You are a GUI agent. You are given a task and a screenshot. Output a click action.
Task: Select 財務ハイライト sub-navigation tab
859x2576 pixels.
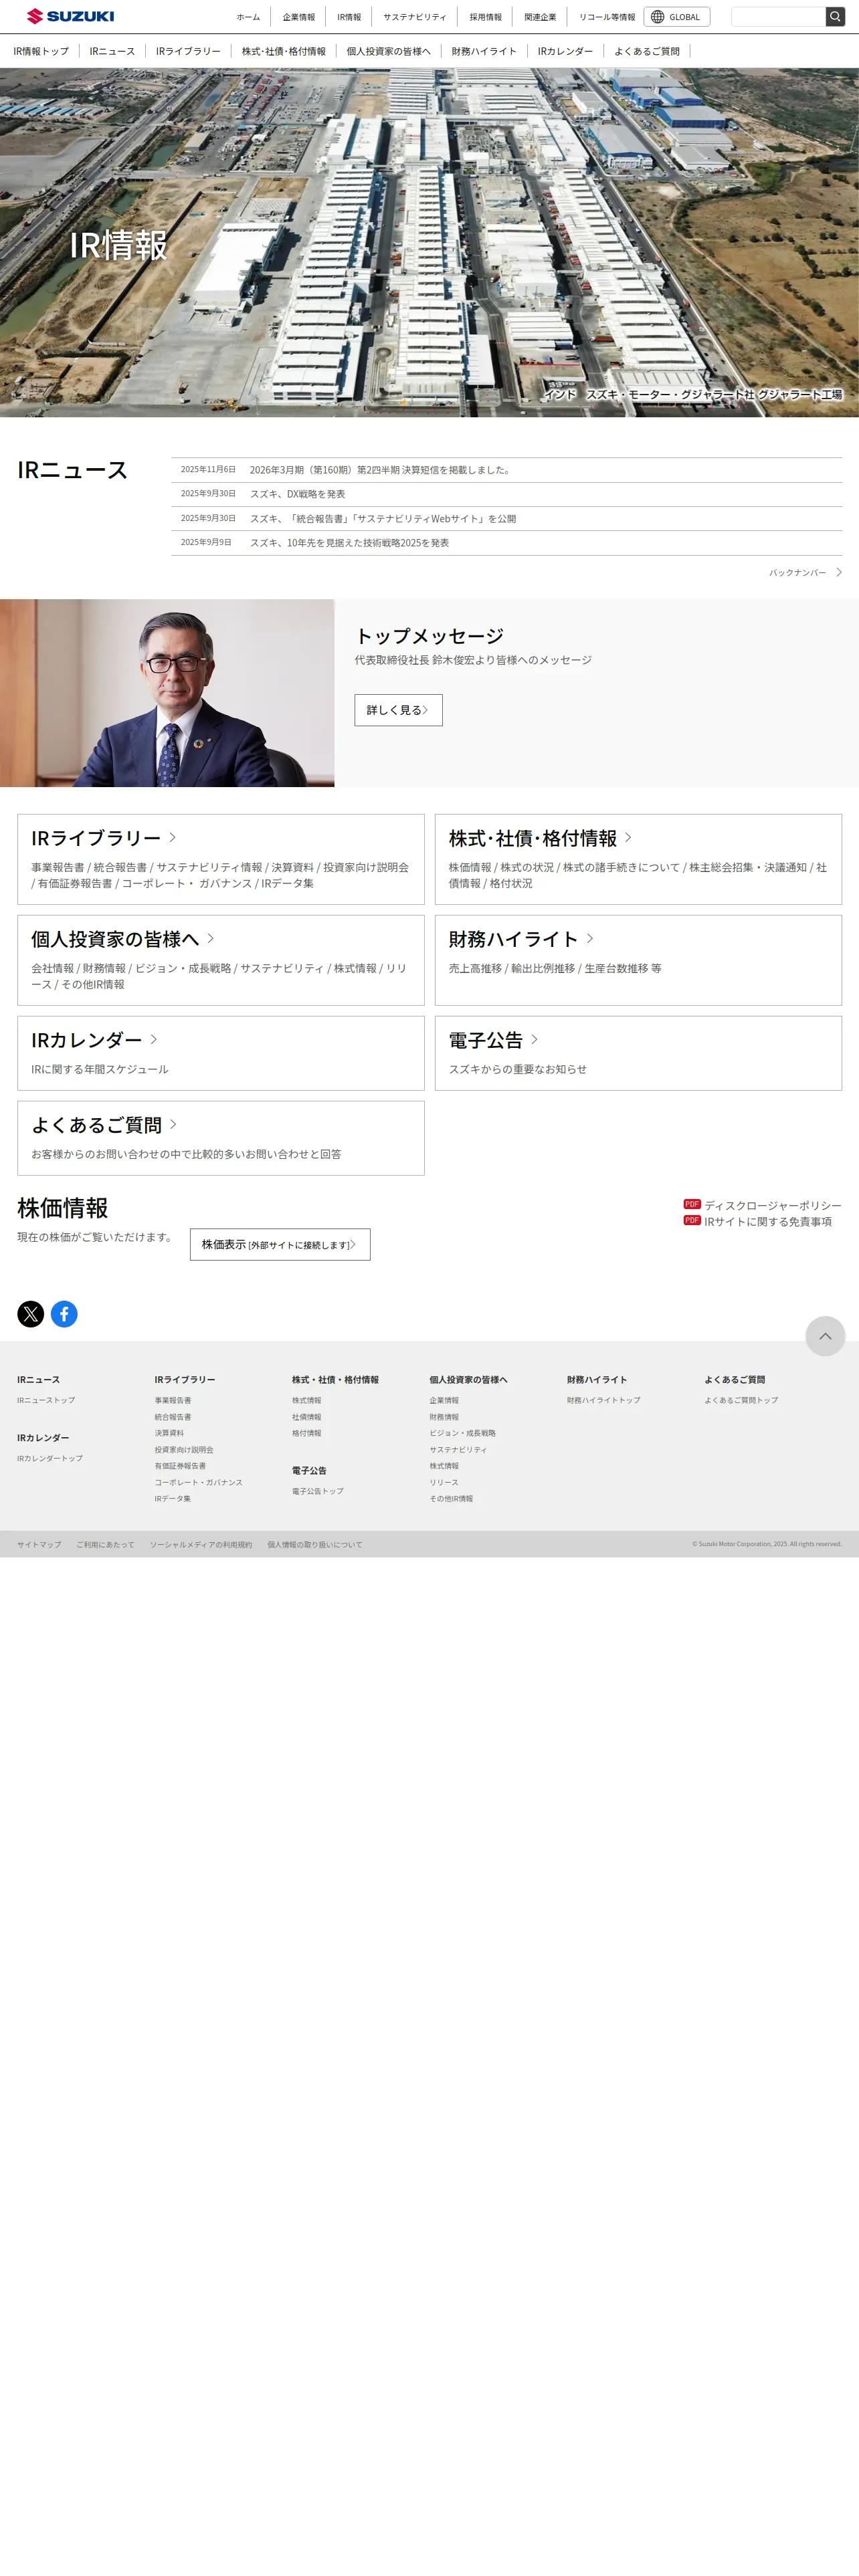point(484,51)
